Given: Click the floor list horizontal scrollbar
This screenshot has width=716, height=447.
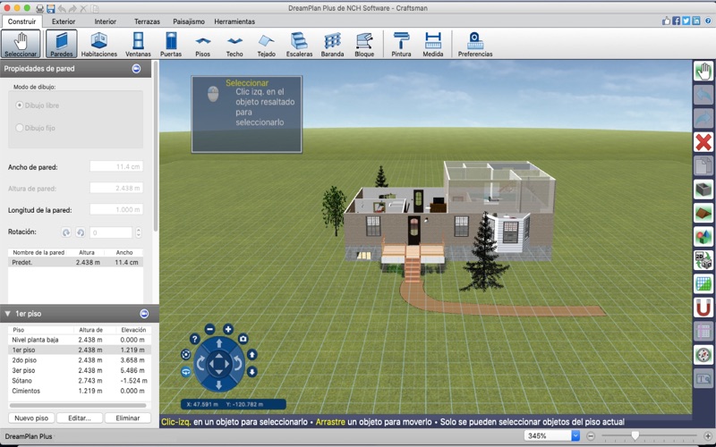Looking at the screenshot, I should click(x=78, y=405).
